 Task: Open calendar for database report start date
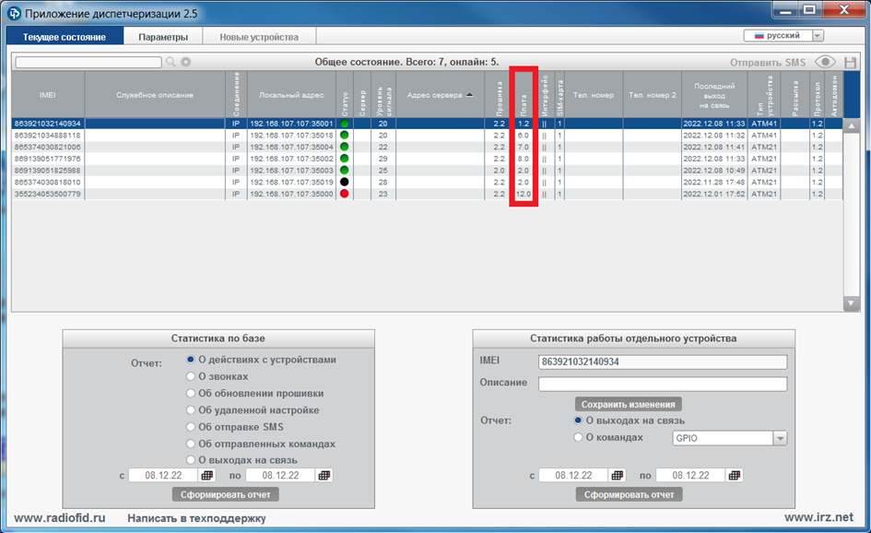pos(207,475)
